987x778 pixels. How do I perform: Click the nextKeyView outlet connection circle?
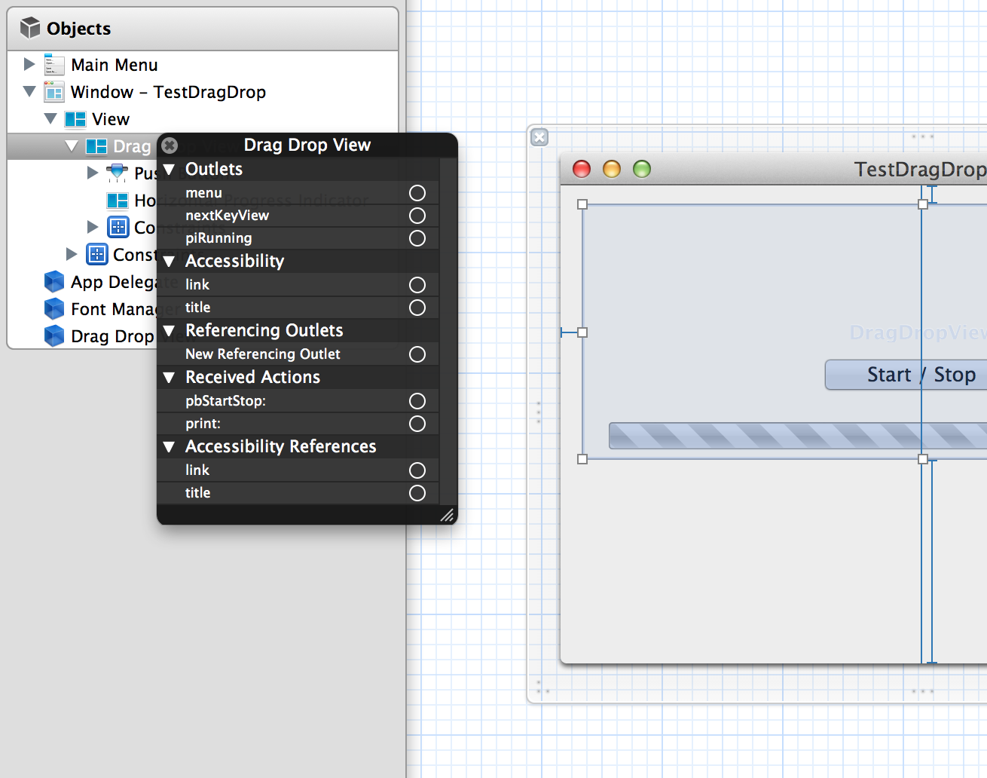pyautogui.click(x=417, y=216)
